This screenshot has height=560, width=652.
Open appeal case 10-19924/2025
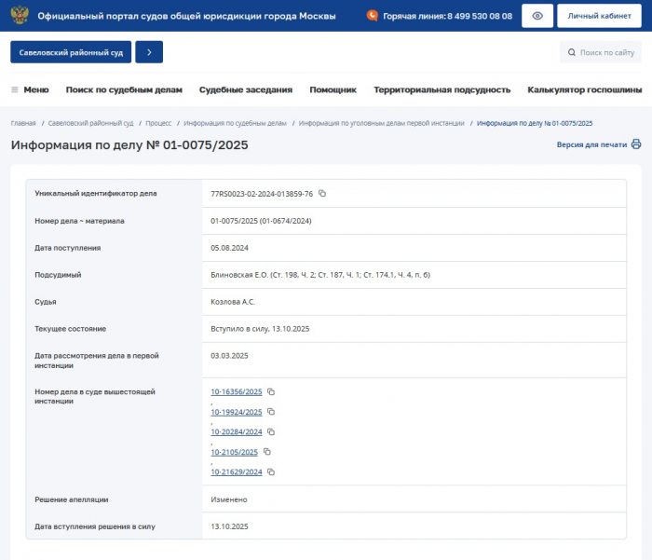[237, 412]
